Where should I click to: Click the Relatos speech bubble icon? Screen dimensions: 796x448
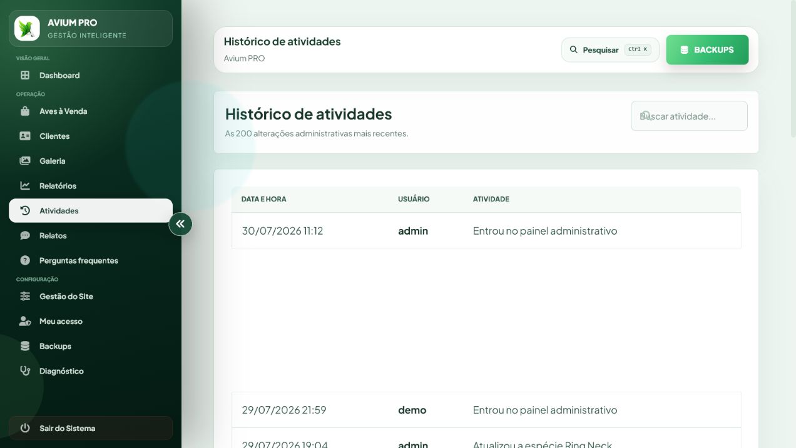25,236
